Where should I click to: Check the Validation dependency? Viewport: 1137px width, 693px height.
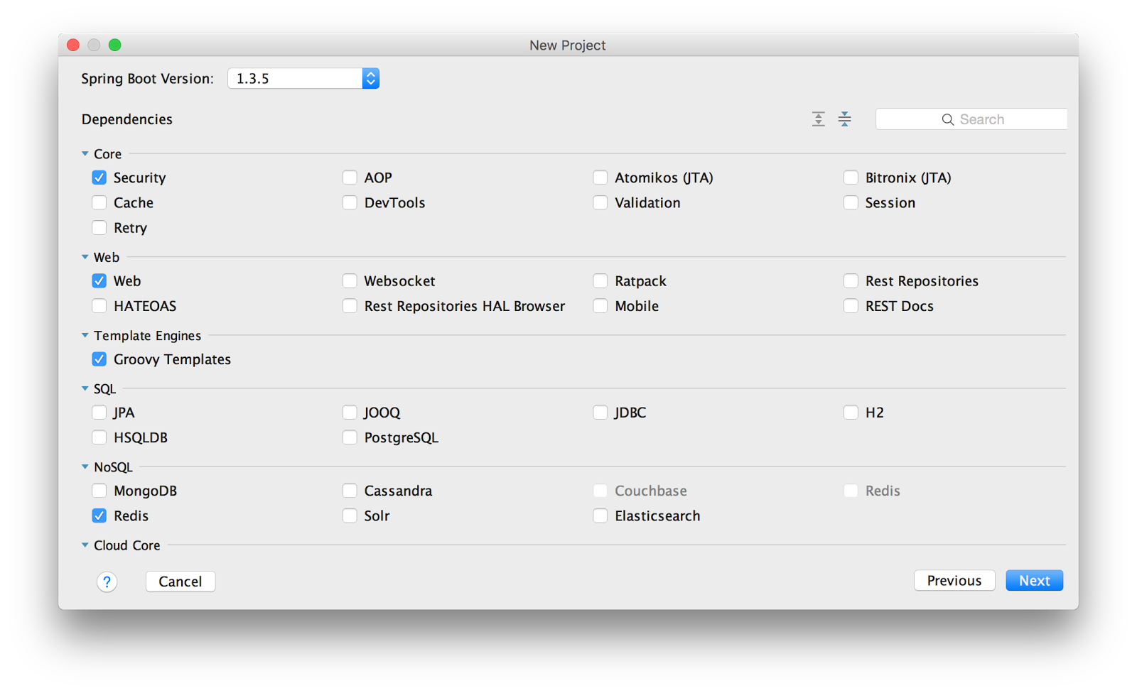coord(600,202)
